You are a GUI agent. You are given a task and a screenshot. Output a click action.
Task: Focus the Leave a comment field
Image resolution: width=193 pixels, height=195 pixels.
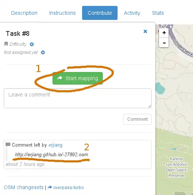tap(78, 98)
